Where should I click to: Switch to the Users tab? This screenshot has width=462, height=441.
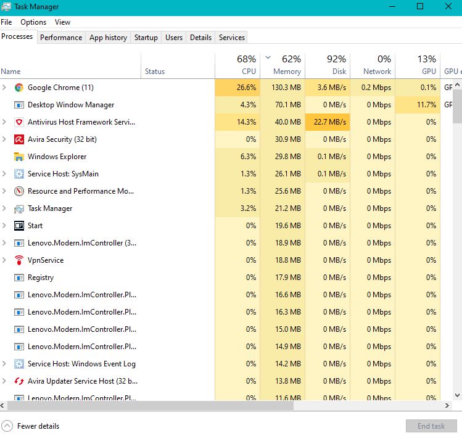point(174,38)
